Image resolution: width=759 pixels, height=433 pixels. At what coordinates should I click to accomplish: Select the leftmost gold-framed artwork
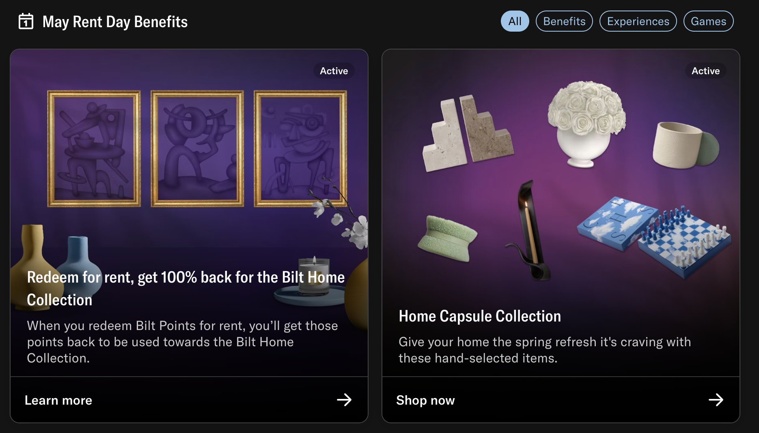click(x=94, y=148)
